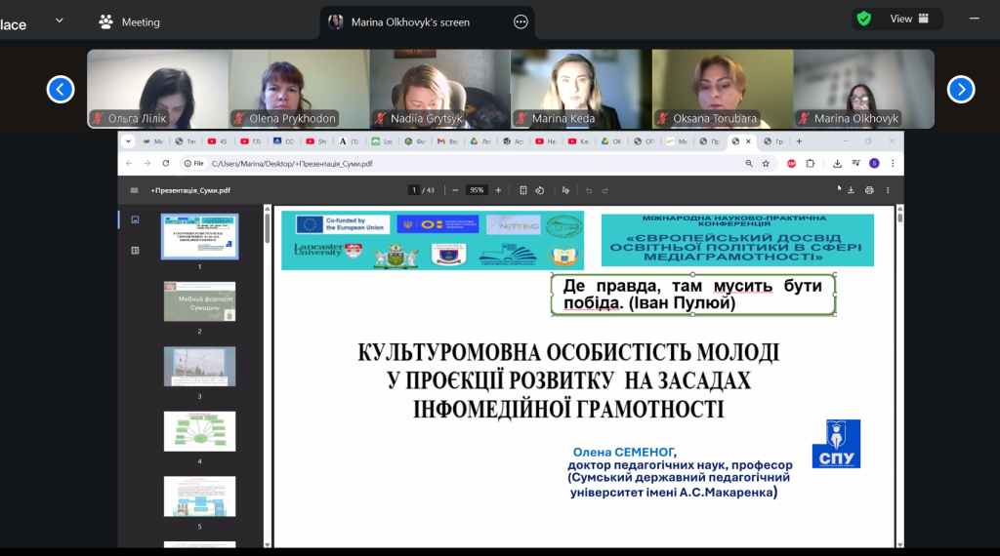Open the Meeting tab
This screenshot has height=556, width=1000.
pyautogui.click(x=130, y=21)
